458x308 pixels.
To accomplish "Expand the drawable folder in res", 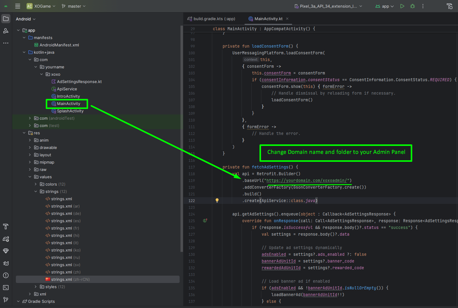I will click(30, 148).
